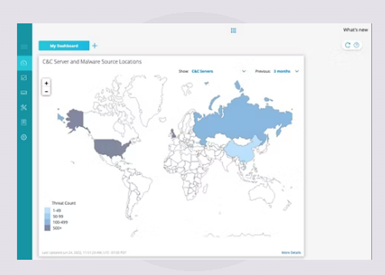Zoom in on the map
Image resolution: width=385 pixels, height=275 pixels.
click(x=47, y=83)
